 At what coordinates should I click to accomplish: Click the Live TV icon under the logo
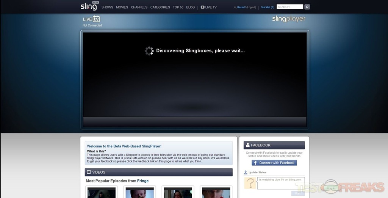click(x=91, y=19)
